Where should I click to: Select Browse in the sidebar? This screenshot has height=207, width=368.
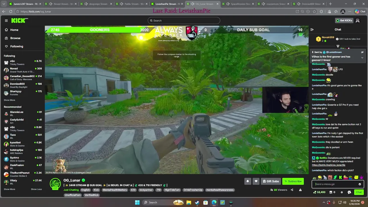tap(22, 38)
